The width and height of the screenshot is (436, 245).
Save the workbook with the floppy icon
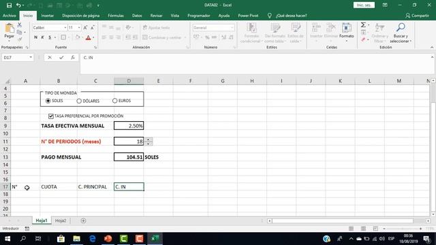tap(9, 5)
